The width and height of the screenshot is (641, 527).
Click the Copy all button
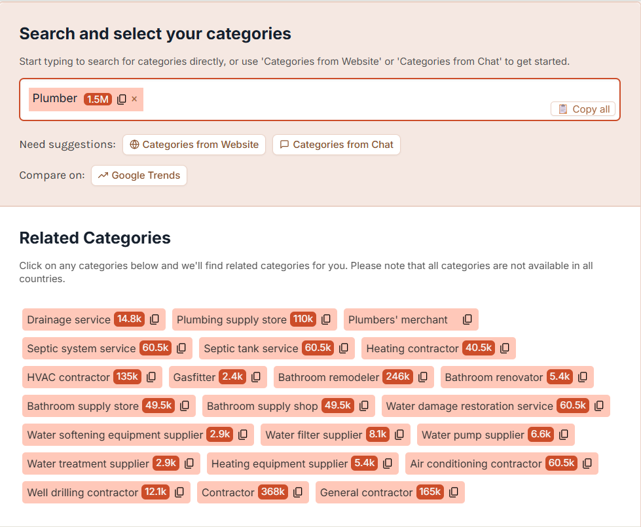point(583,109)
